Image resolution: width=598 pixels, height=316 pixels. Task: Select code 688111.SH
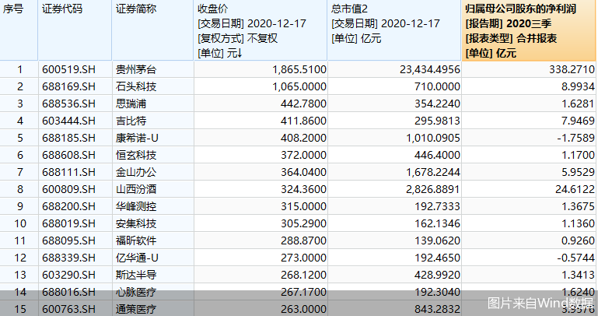68,172
